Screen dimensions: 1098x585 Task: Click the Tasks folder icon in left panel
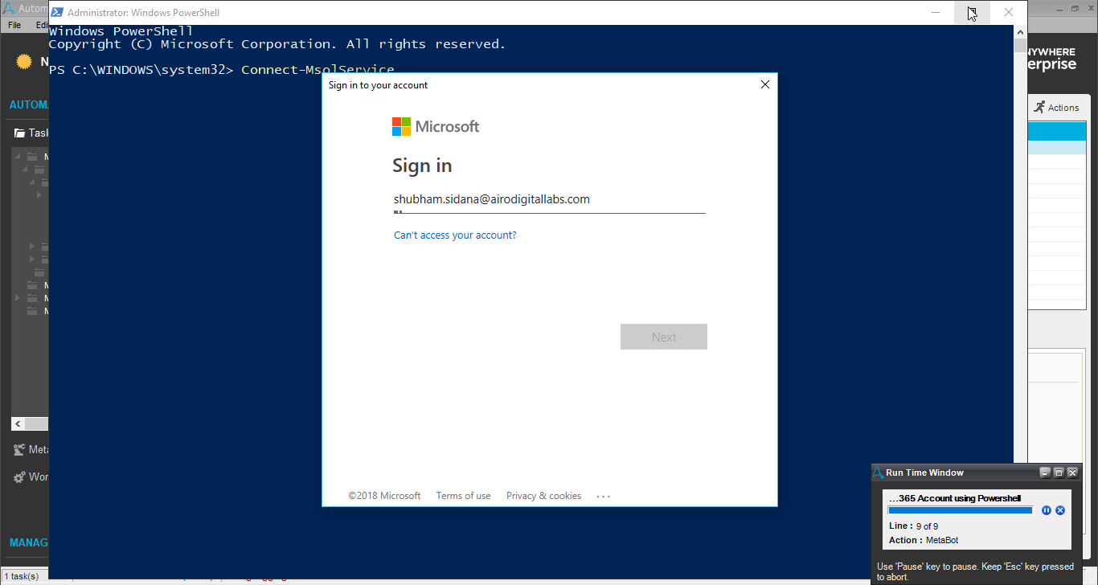tap(19, 133)
